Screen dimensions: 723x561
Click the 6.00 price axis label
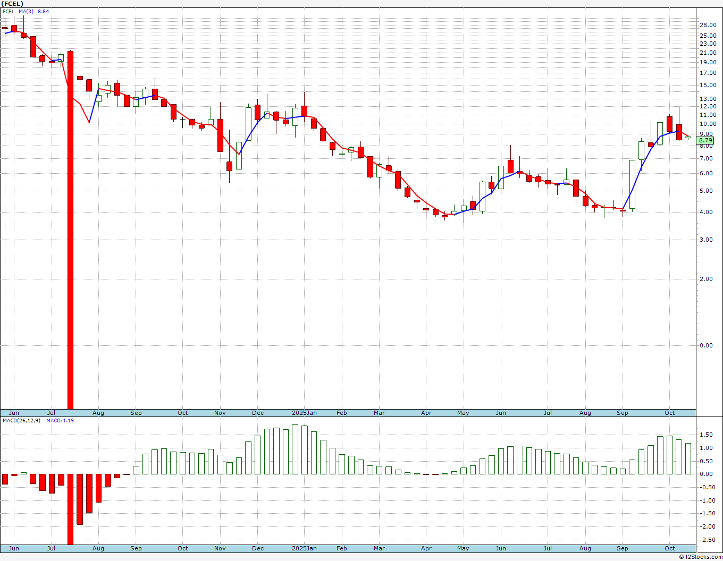pyautogui.click(x=707, y=173)
